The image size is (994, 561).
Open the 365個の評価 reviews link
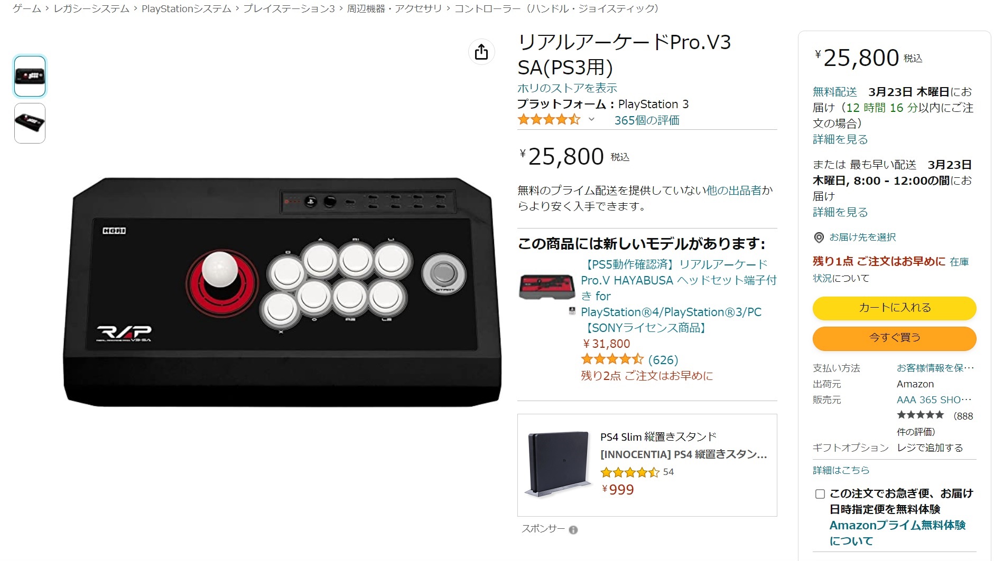[x=647, y=120]
